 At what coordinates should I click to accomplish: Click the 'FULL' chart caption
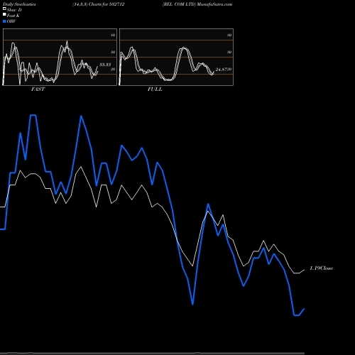(x=155, y=89)
